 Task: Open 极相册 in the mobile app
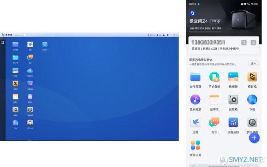click(233, 77)
